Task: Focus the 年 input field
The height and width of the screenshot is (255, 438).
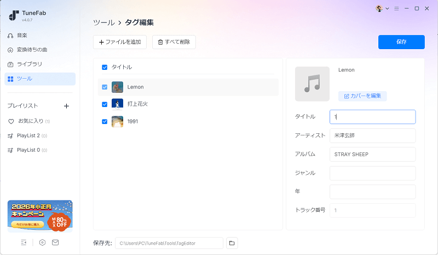Action: (x=372, y=192)
